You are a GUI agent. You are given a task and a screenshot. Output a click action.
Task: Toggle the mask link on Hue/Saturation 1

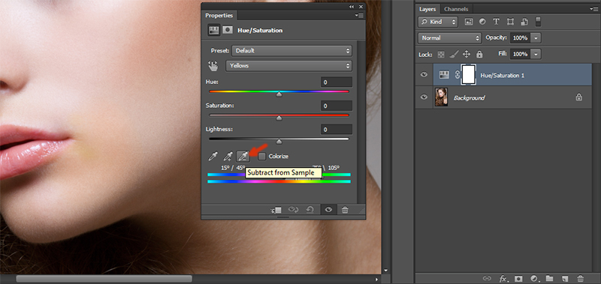458,75
